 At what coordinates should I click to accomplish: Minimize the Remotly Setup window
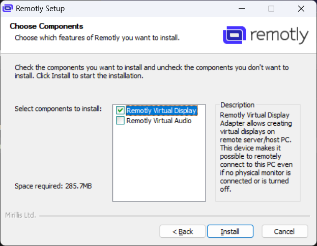click(242, 9)
